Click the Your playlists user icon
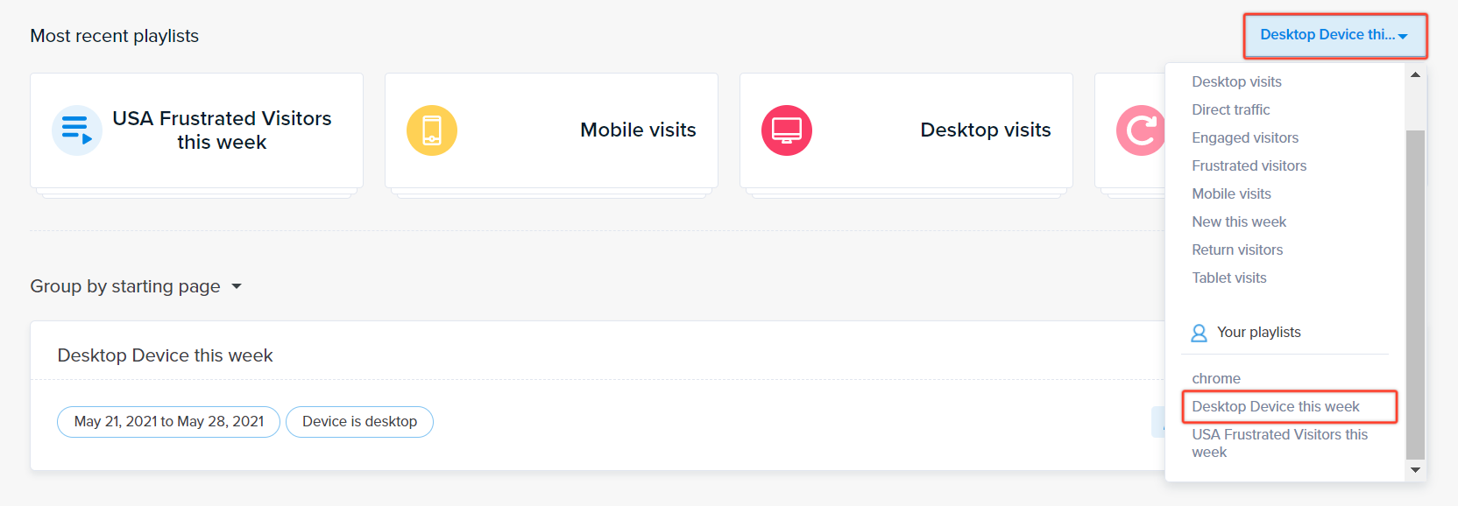Image resolution: width=1458 pixels, height=506 pixels. [x=1199, y=333]
